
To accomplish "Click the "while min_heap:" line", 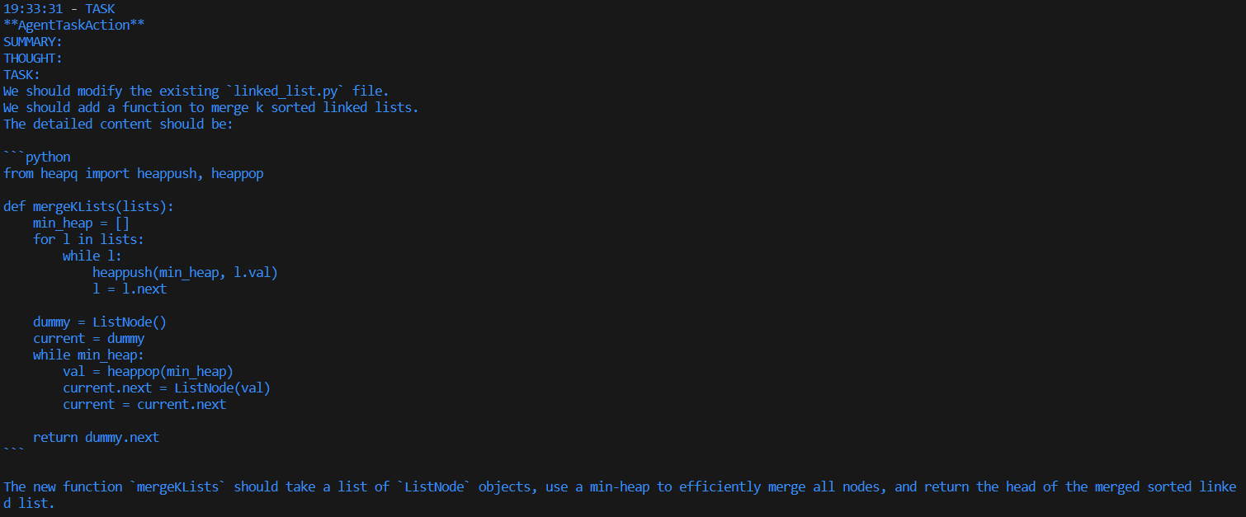I will tap(88, 355).
